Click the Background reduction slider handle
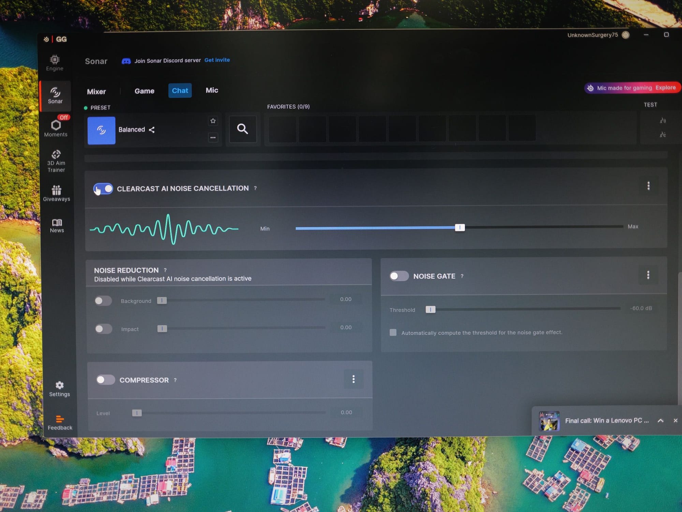This screenshot has width=682, height=512. coord(162,300)
